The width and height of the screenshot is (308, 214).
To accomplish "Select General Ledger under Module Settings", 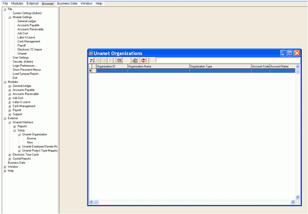I will [x=27, y=21].
